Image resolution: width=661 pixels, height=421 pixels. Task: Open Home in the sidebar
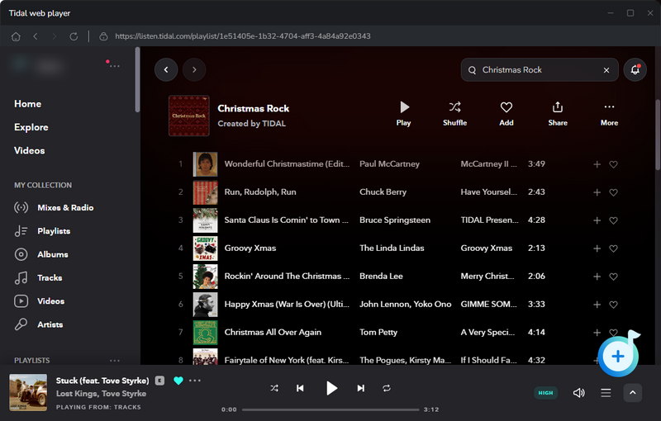[27, 104]
